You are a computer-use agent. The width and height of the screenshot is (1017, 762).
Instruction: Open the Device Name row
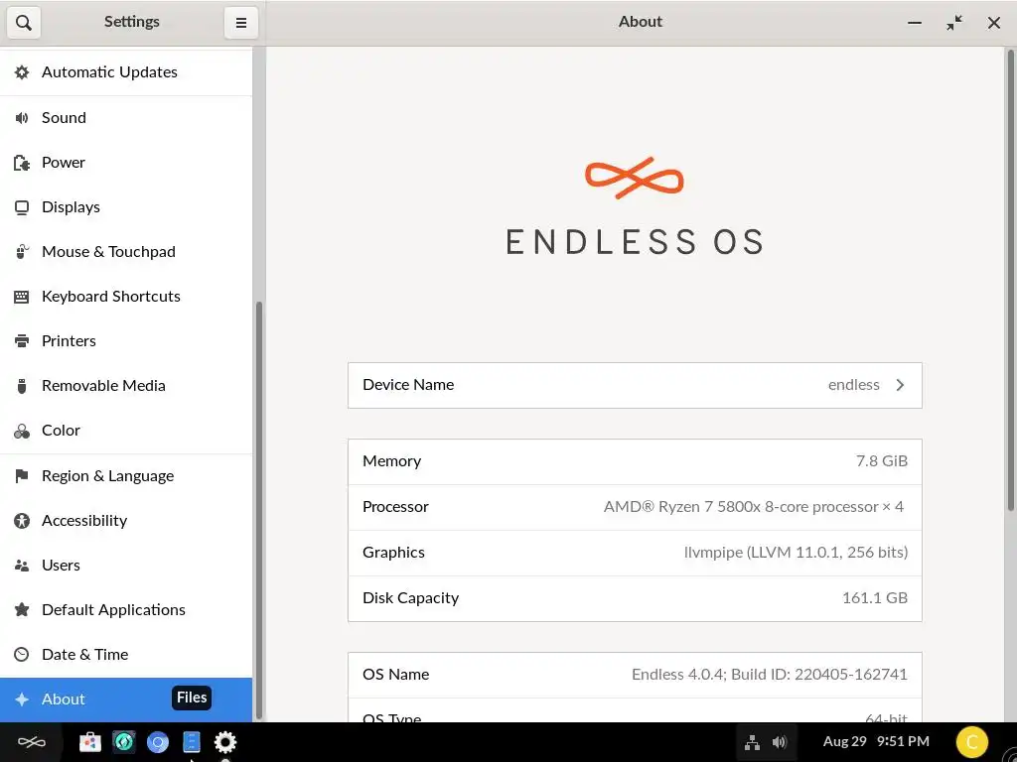pos(635,385)
